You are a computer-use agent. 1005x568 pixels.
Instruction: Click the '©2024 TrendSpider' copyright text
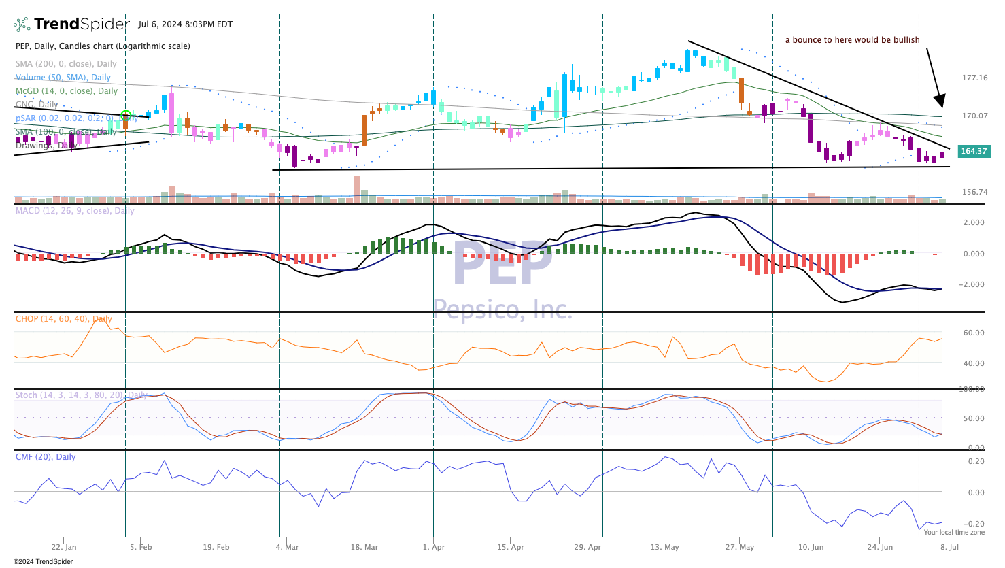[43, 562]
